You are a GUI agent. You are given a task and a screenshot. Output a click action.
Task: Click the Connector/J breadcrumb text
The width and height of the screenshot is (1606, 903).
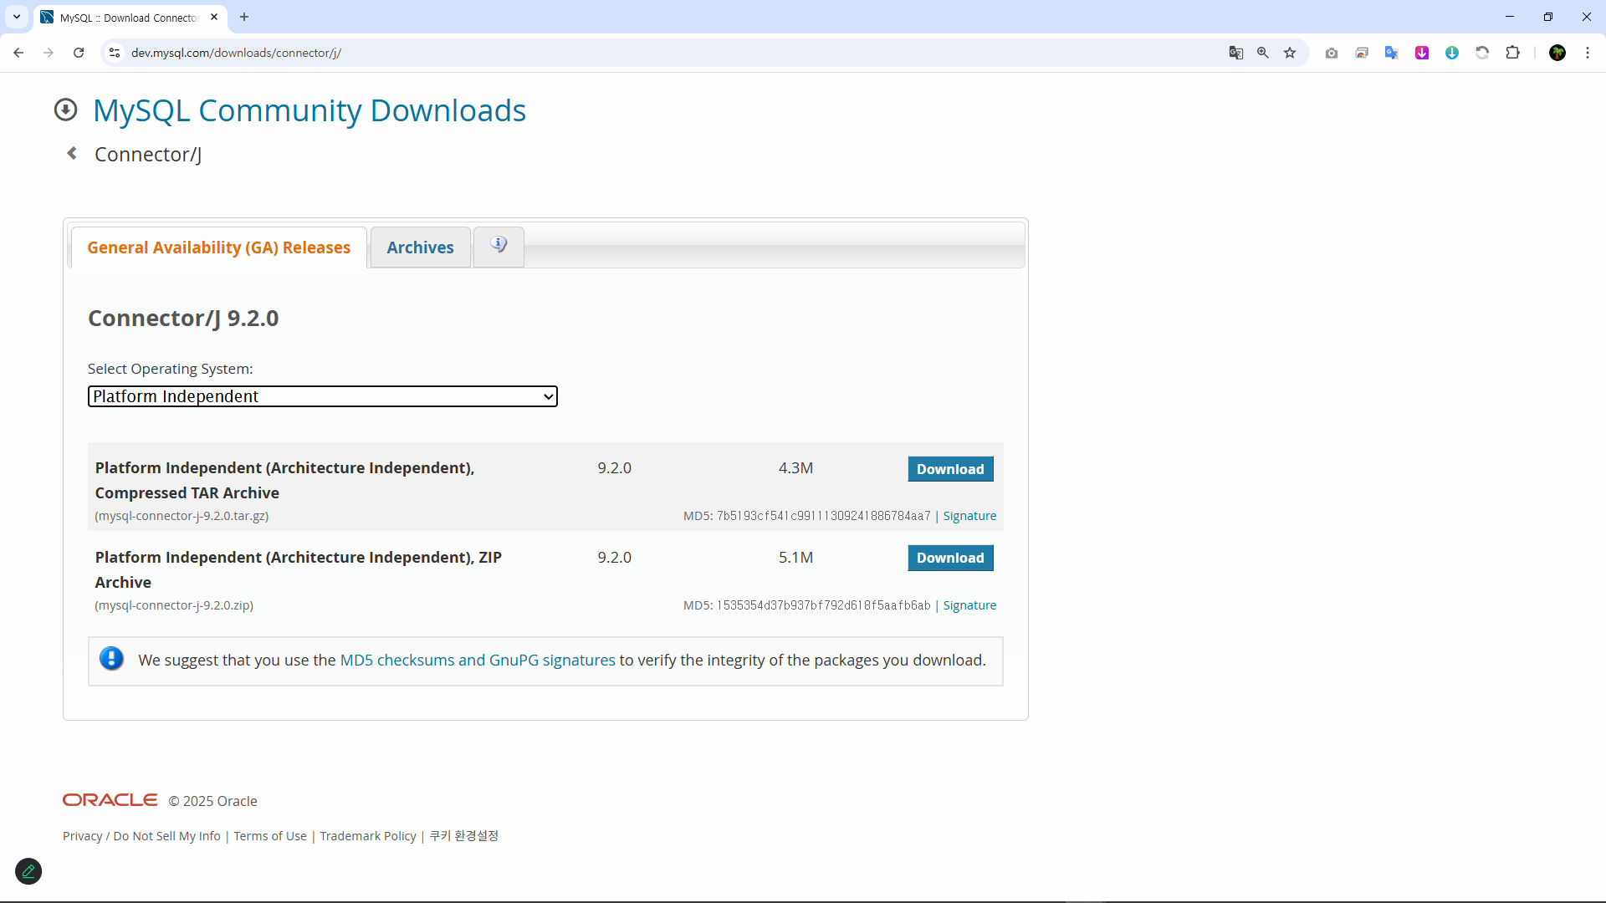148,155
